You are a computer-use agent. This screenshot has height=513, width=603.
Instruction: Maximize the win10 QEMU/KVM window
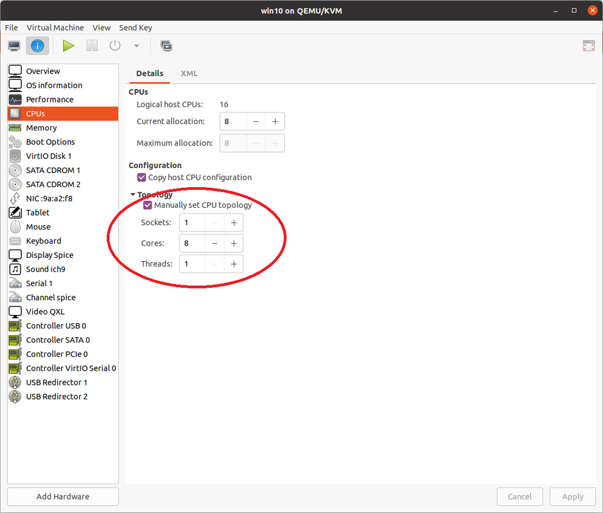(x=573, y=11)
